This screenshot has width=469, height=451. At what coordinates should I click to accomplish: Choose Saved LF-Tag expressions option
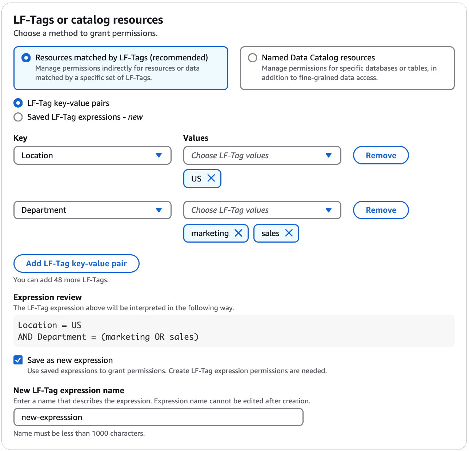coord(18,117)
